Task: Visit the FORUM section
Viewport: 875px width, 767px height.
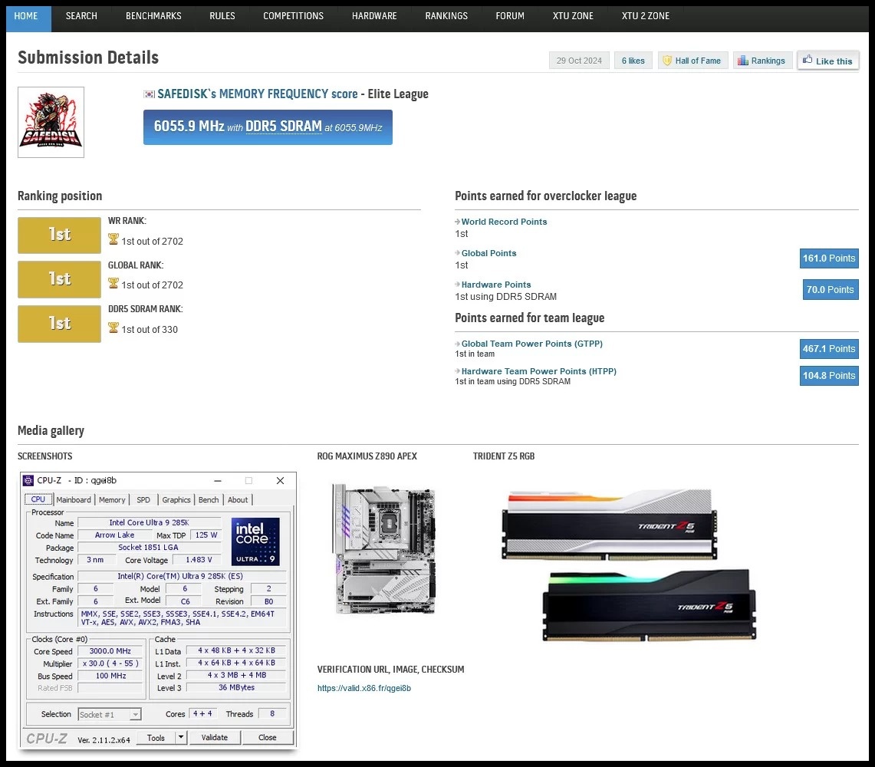Action: 510,16
